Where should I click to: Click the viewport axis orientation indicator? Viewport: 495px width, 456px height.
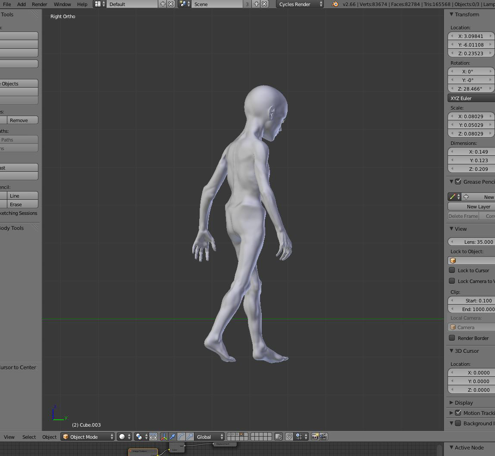click(x=60, y=413)
